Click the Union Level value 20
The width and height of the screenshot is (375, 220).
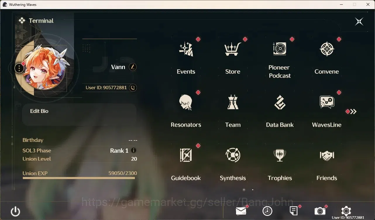134,159
